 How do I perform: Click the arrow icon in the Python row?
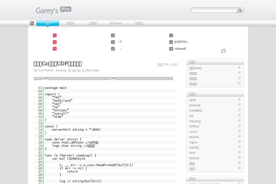point(239,157)
